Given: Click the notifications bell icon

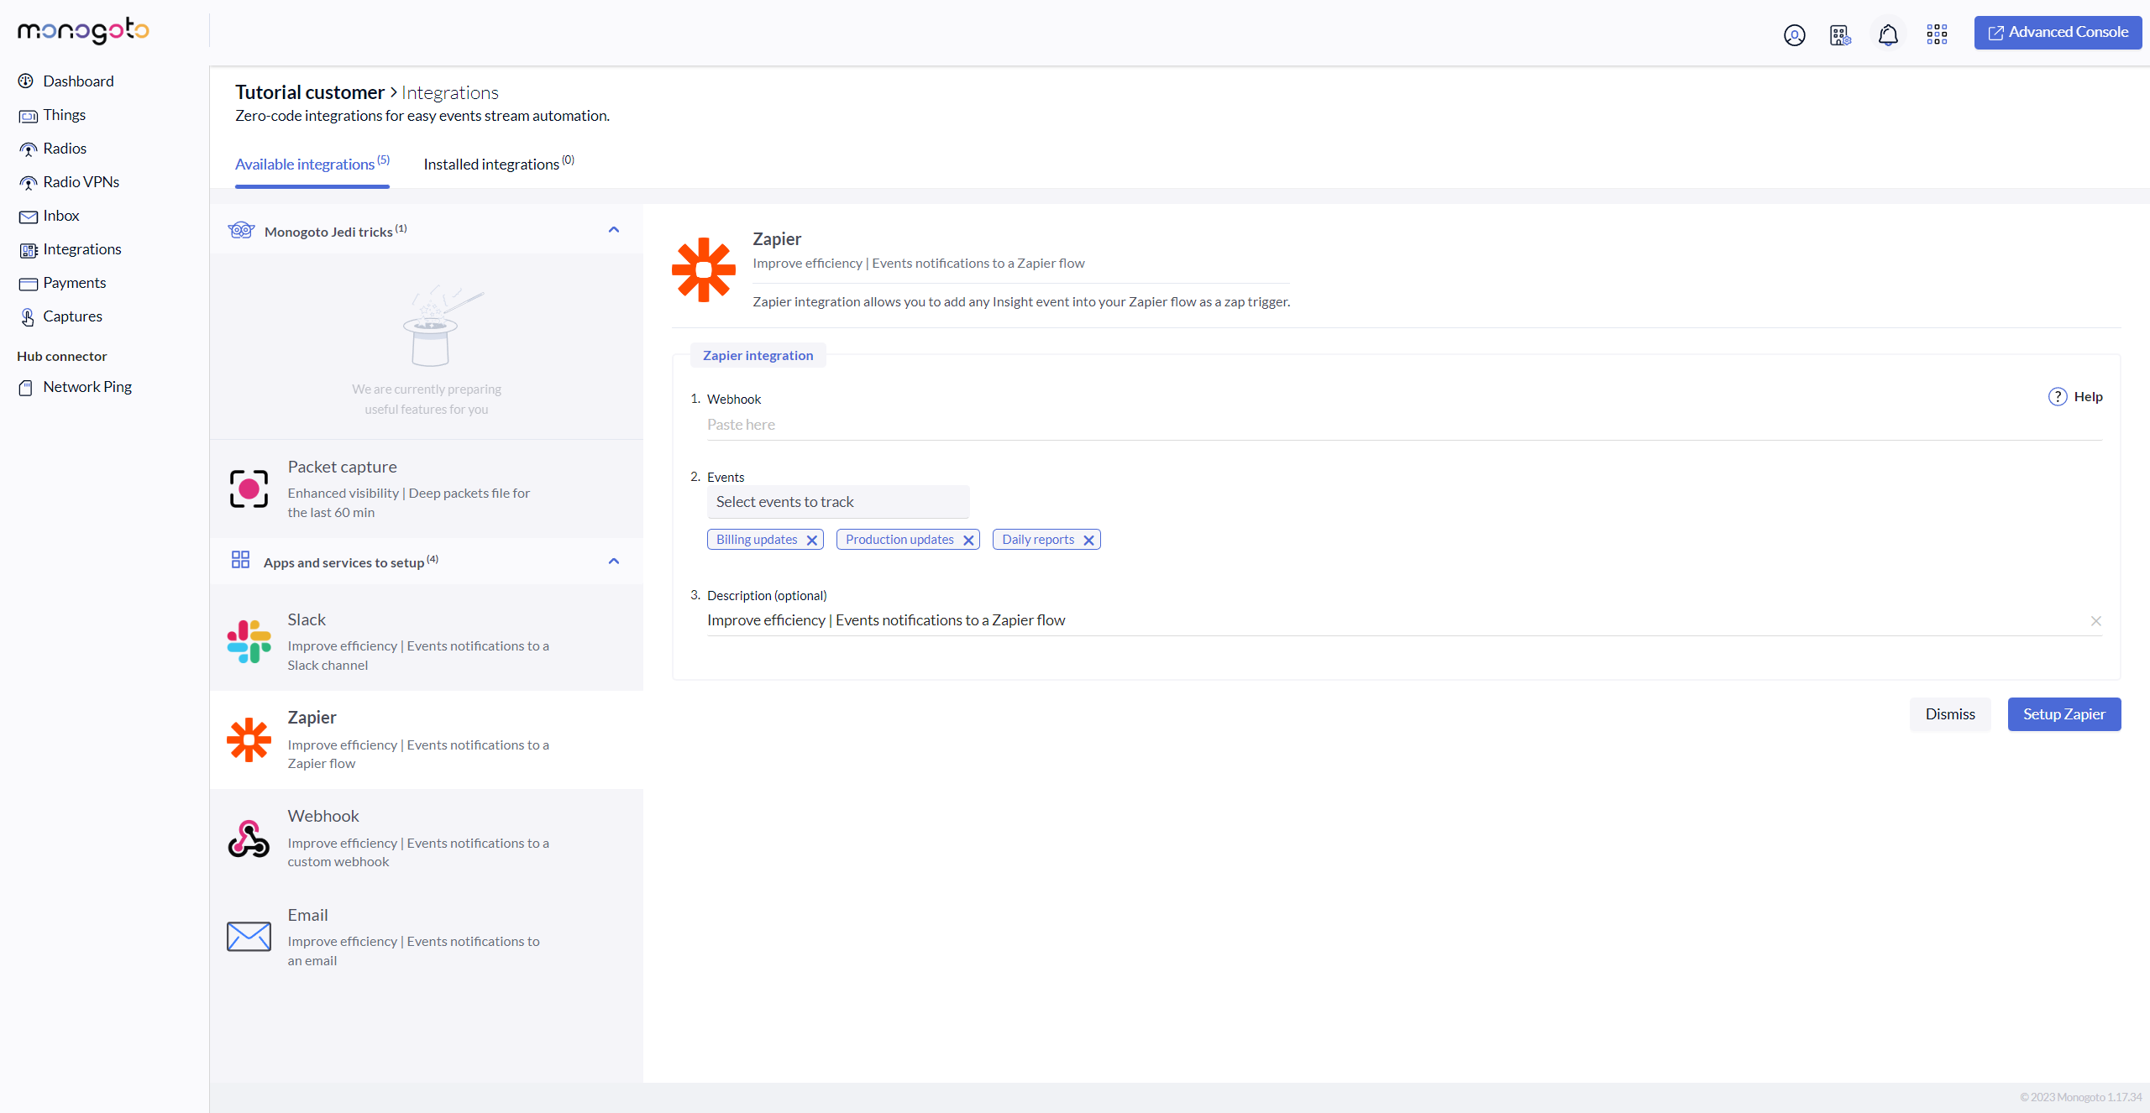Looking at the screenshot, I should pyautogui.click(x=1888, y=34).
